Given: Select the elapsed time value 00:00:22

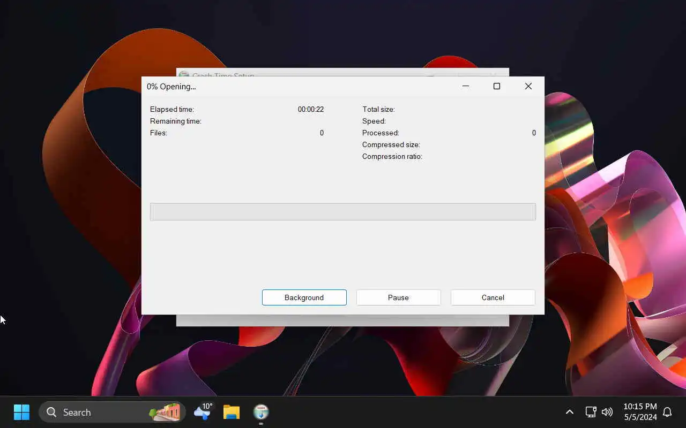Looking at the screenshot, I should tap(311, 109).
